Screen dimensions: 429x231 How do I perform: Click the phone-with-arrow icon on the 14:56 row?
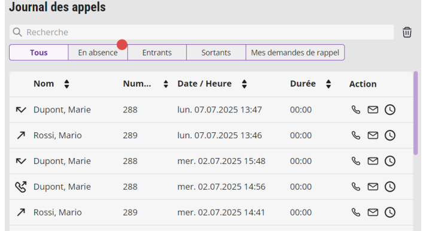pyautogui.click(x=21, y=187)
